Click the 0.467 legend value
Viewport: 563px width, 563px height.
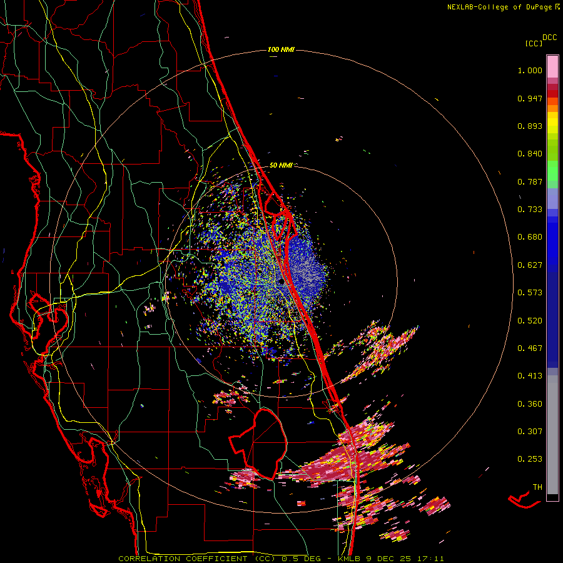530,348
